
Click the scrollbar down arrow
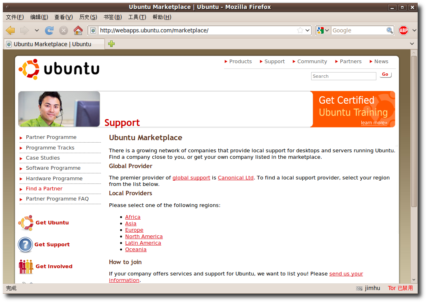coord(414,280)
